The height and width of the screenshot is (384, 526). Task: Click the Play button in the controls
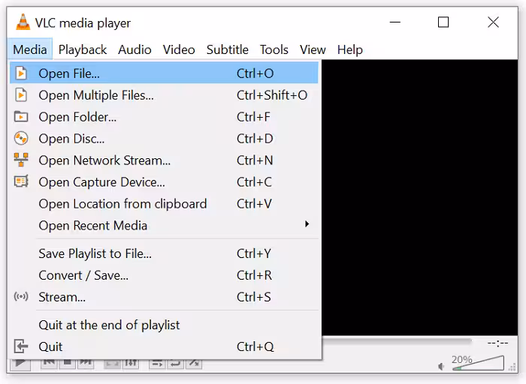(x=20, y=364)
